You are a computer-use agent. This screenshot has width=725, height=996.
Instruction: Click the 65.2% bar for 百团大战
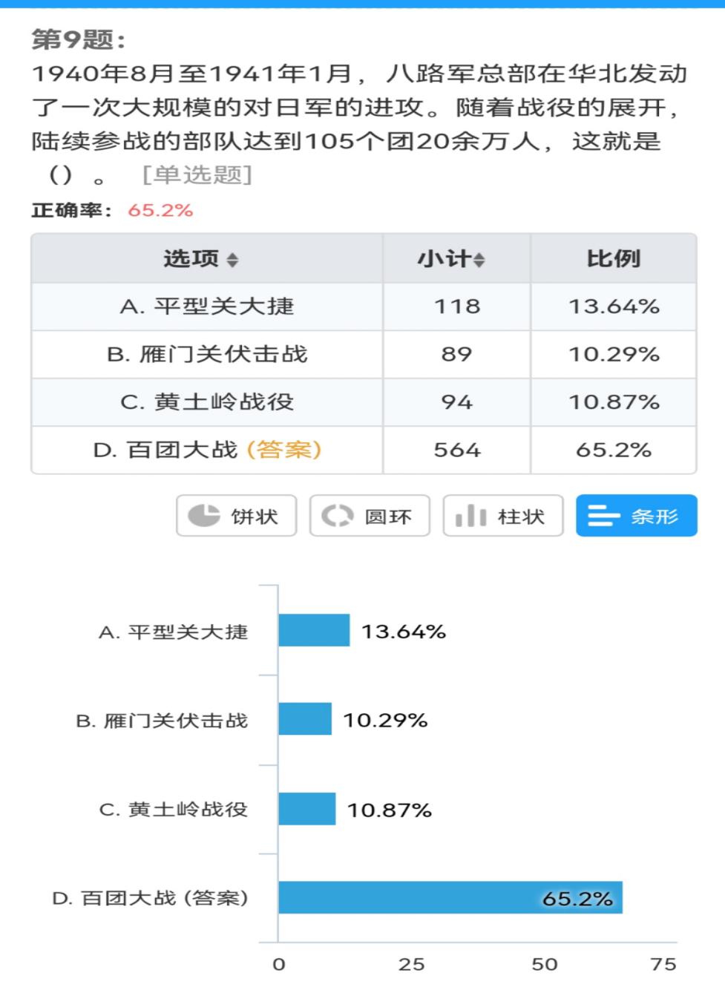450,897
